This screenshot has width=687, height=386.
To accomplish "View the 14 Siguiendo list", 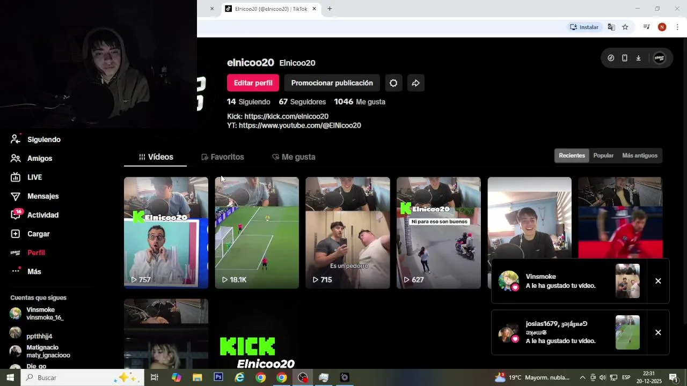I will tap(249, 102).
